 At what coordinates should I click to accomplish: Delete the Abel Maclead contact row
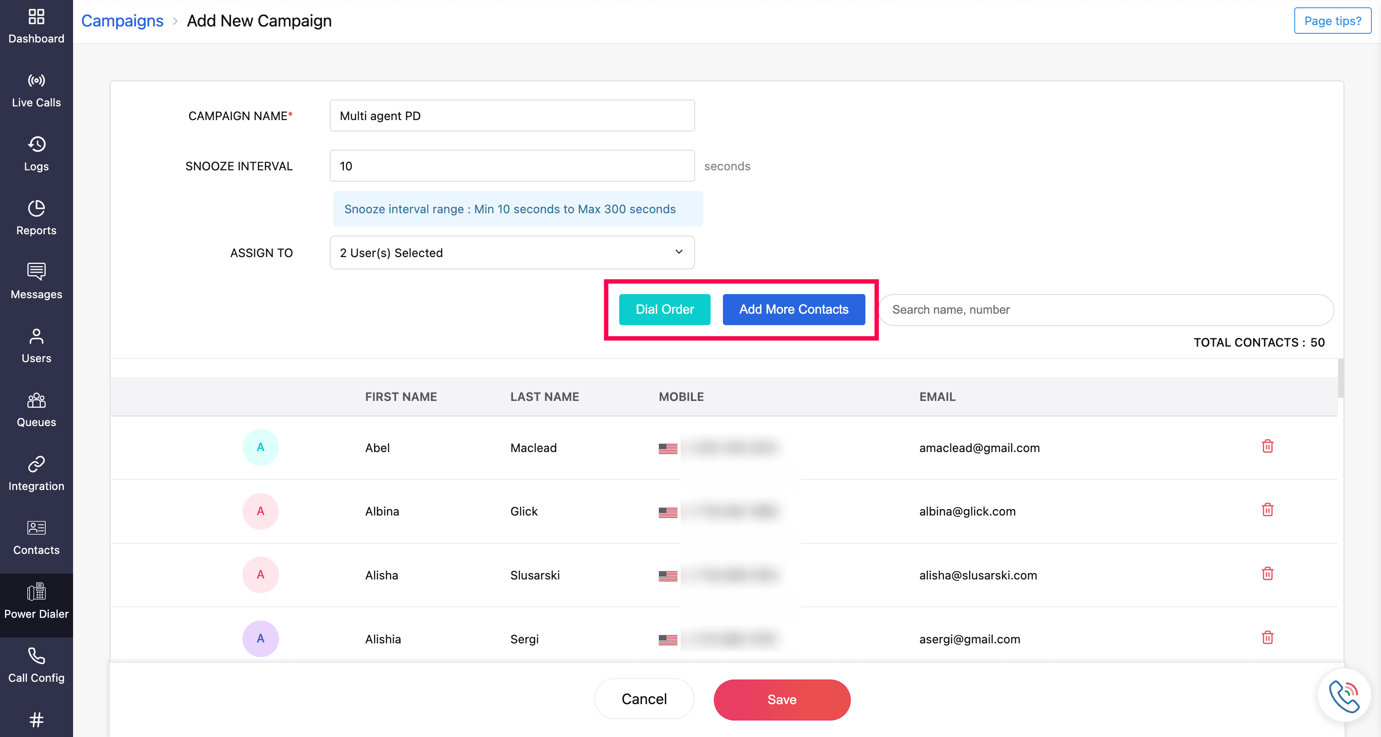point(1267,447)
